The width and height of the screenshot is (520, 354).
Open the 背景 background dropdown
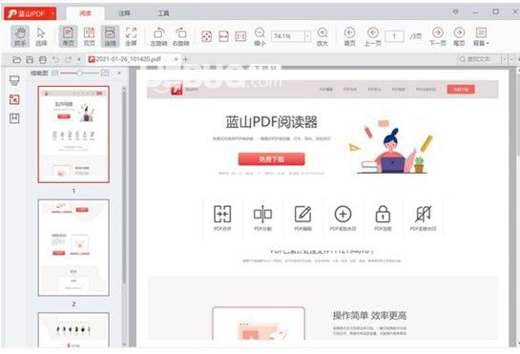[x=481, y=36]
